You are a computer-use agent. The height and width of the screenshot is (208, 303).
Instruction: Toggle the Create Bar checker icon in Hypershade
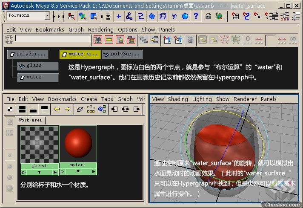point(10,109)
